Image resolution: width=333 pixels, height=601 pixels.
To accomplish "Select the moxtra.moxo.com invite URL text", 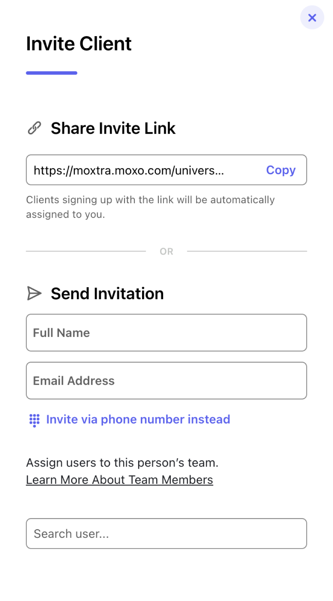I will pos(129,170).
